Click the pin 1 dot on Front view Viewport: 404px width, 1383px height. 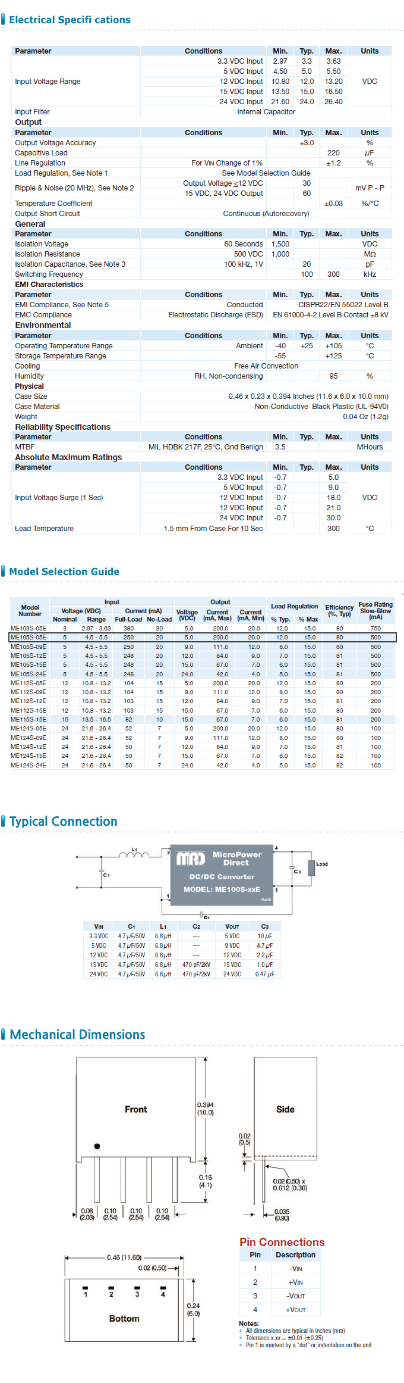97,1145
